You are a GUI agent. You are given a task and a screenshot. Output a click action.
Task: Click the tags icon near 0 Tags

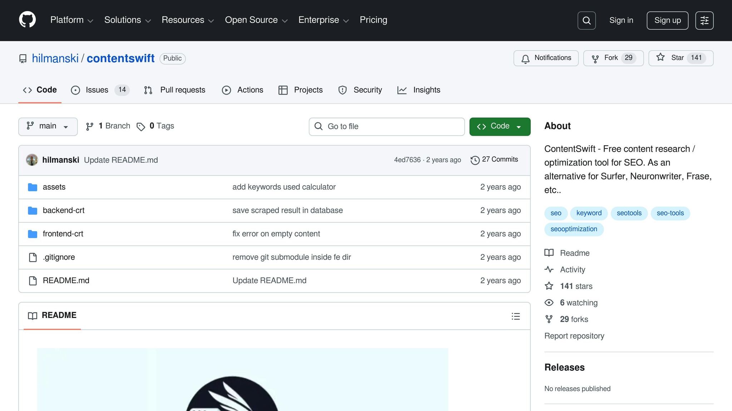[141, 126]
